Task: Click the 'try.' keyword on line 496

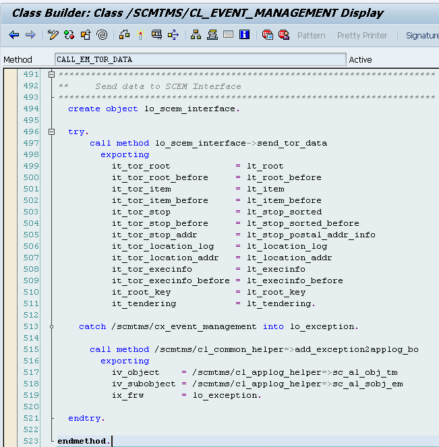Action: coord(78,131)
